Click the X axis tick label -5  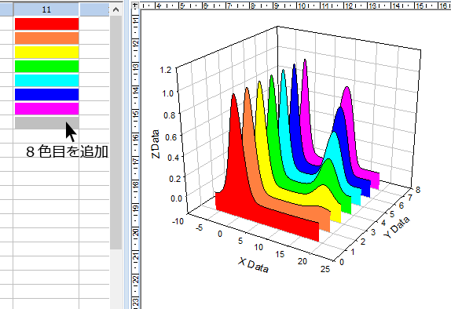[x=199, y=227]
